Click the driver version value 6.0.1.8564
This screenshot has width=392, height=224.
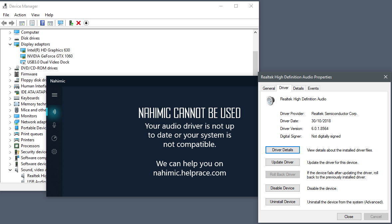320,129
